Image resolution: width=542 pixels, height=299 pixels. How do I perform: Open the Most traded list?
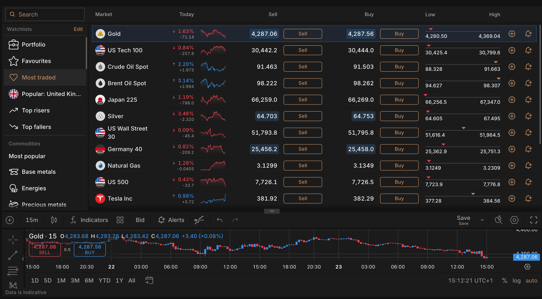(45, 77)
